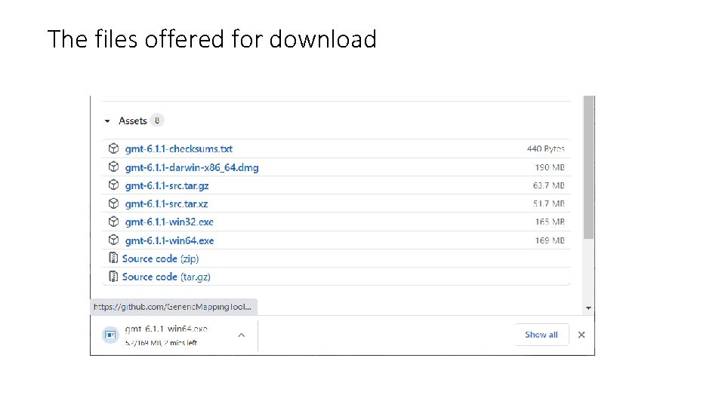Click the package icon next to gmt-6.1.1-src.tar.xz
Viewport: 725px width, 407px height.
[113, 203]
